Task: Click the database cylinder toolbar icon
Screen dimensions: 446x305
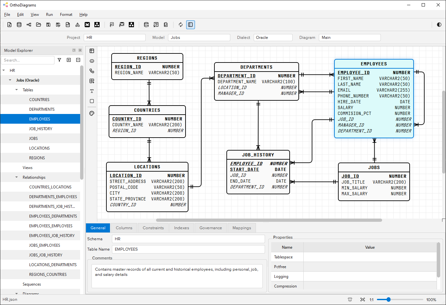Action: click(x=19, y=25)
